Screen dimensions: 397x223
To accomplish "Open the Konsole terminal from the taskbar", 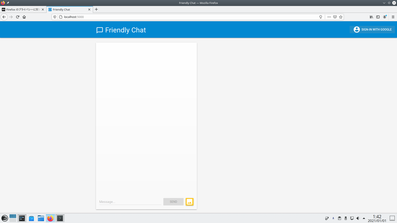I will tap(60, 218).
